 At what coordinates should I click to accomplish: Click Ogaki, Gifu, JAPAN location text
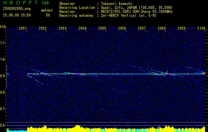[137, 8]
